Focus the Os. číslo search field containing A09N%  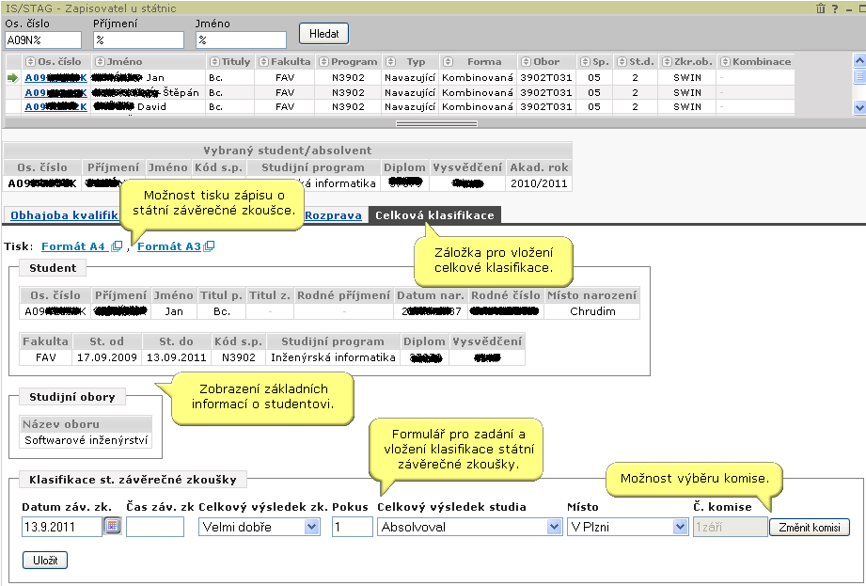point(43,40)
